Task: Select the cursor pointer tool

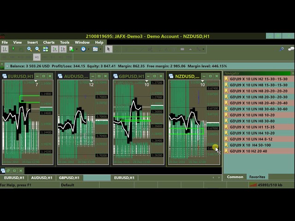Action: 108,49
